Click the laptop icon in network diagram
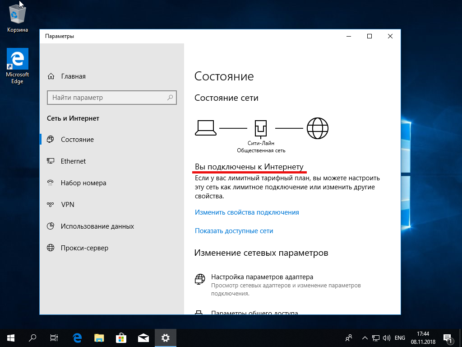 point(206,128)
